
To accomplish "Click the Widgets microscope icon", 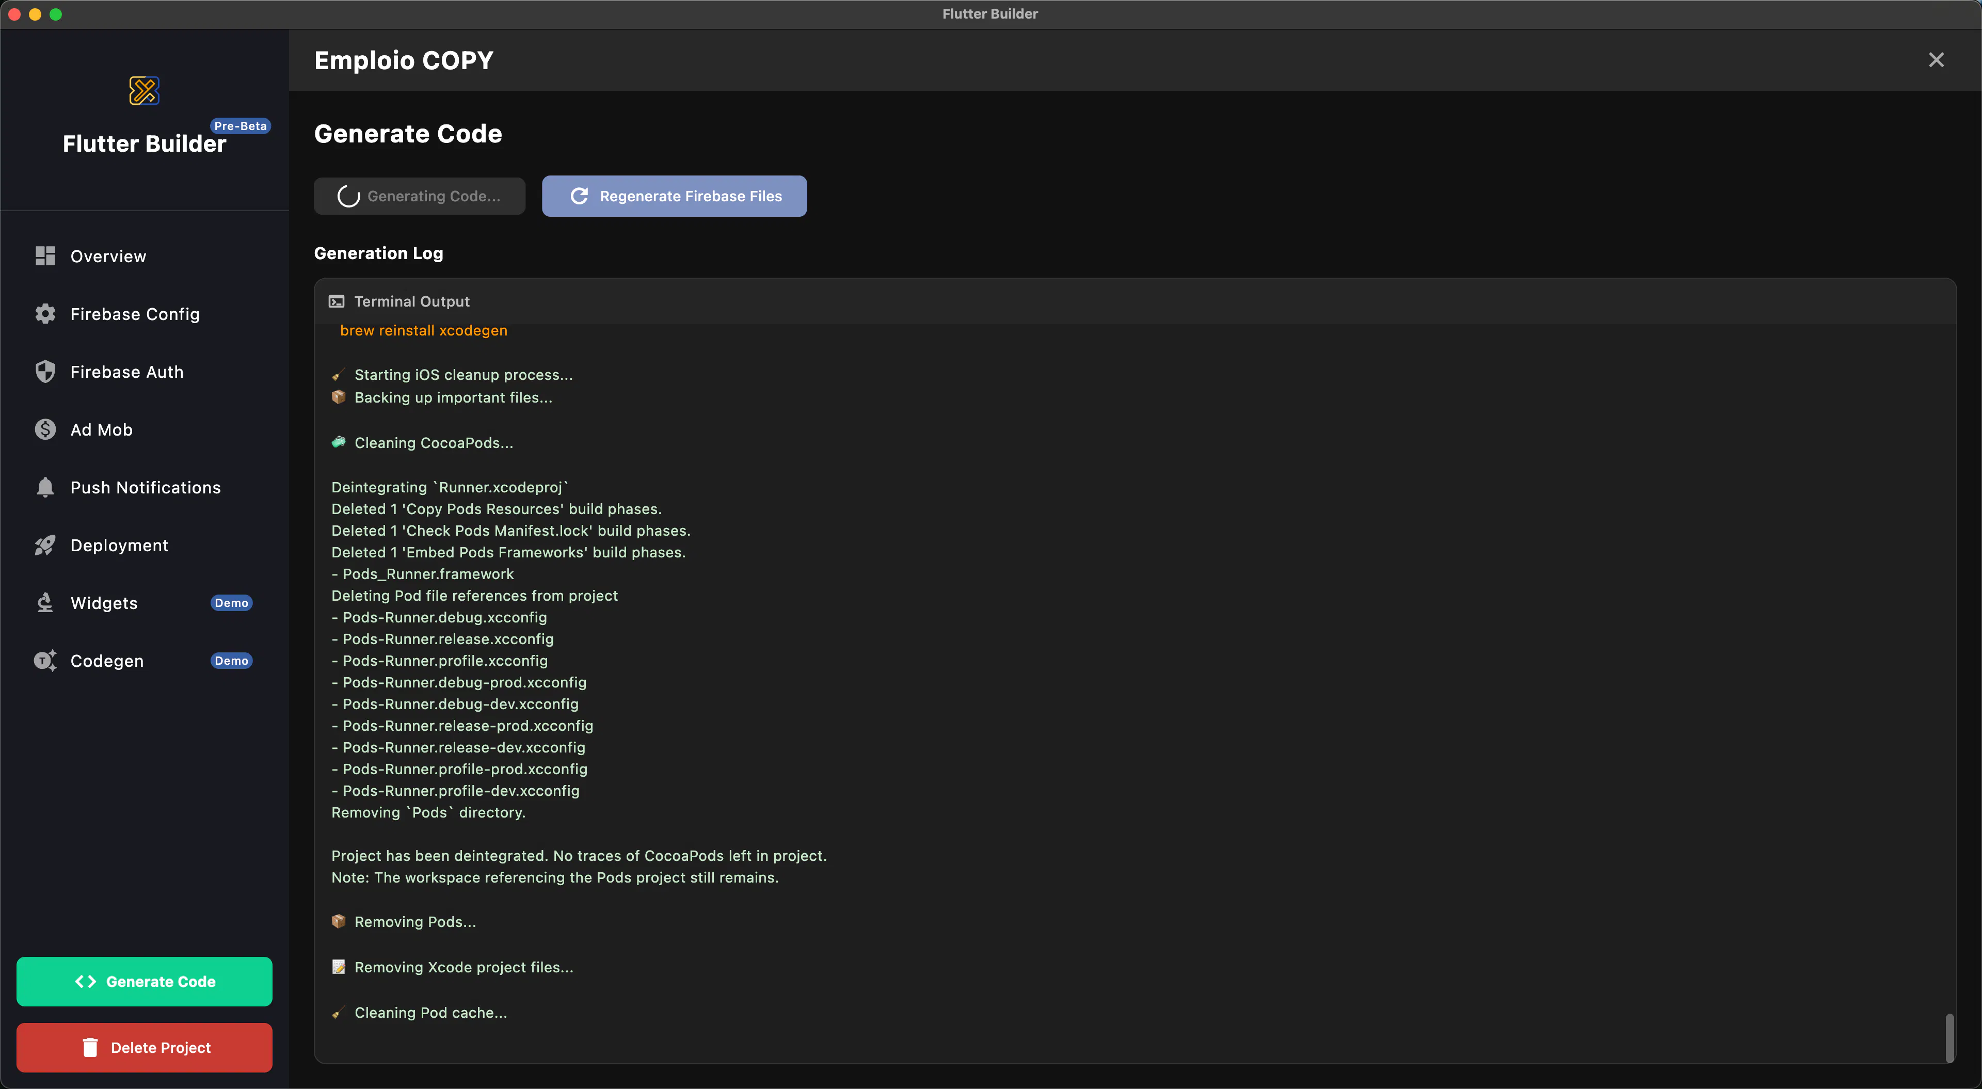I will (45, 603).
